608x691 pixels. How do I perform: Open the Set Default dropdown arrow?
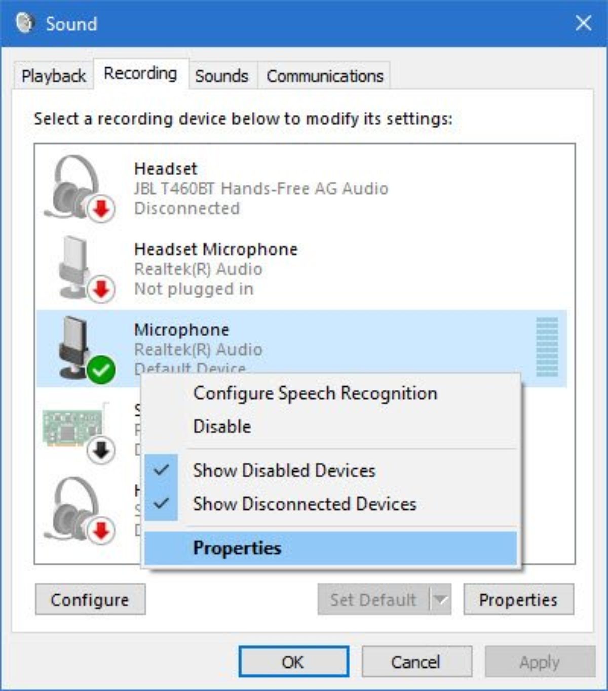[x=440, y=600]
